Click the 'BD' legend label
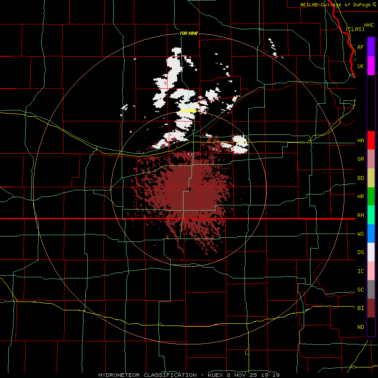This screenshot has height=378, width=378. pyautogui.click(x=360, y=178)
